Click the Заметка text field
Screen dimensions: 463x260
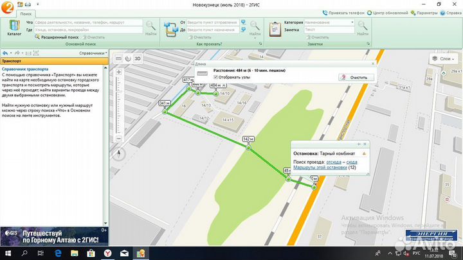point(329,30)
